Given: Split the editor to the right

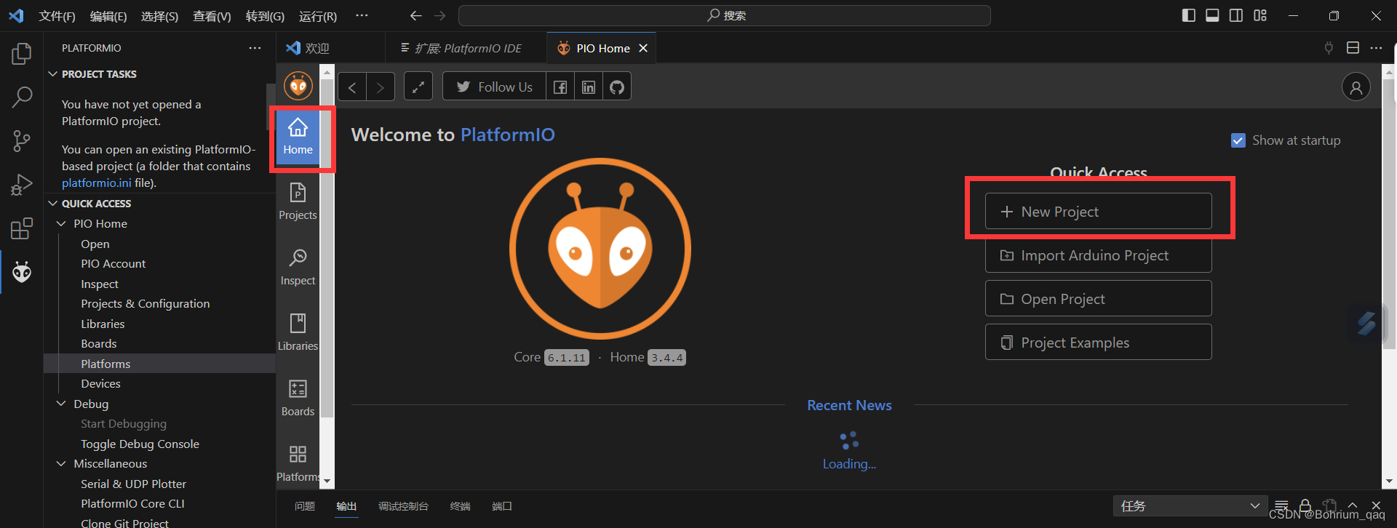Looking at the screenshot, I should point(1353,48).
